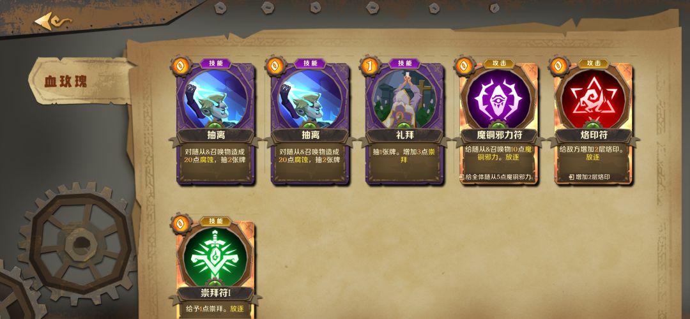
Task: Click cost 0 coin on 魔铜邪力符 card
Action: [464, 66]
